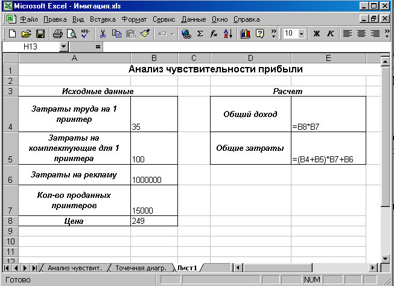Go to previous sheet tab navigation arrow

point(16,268)
